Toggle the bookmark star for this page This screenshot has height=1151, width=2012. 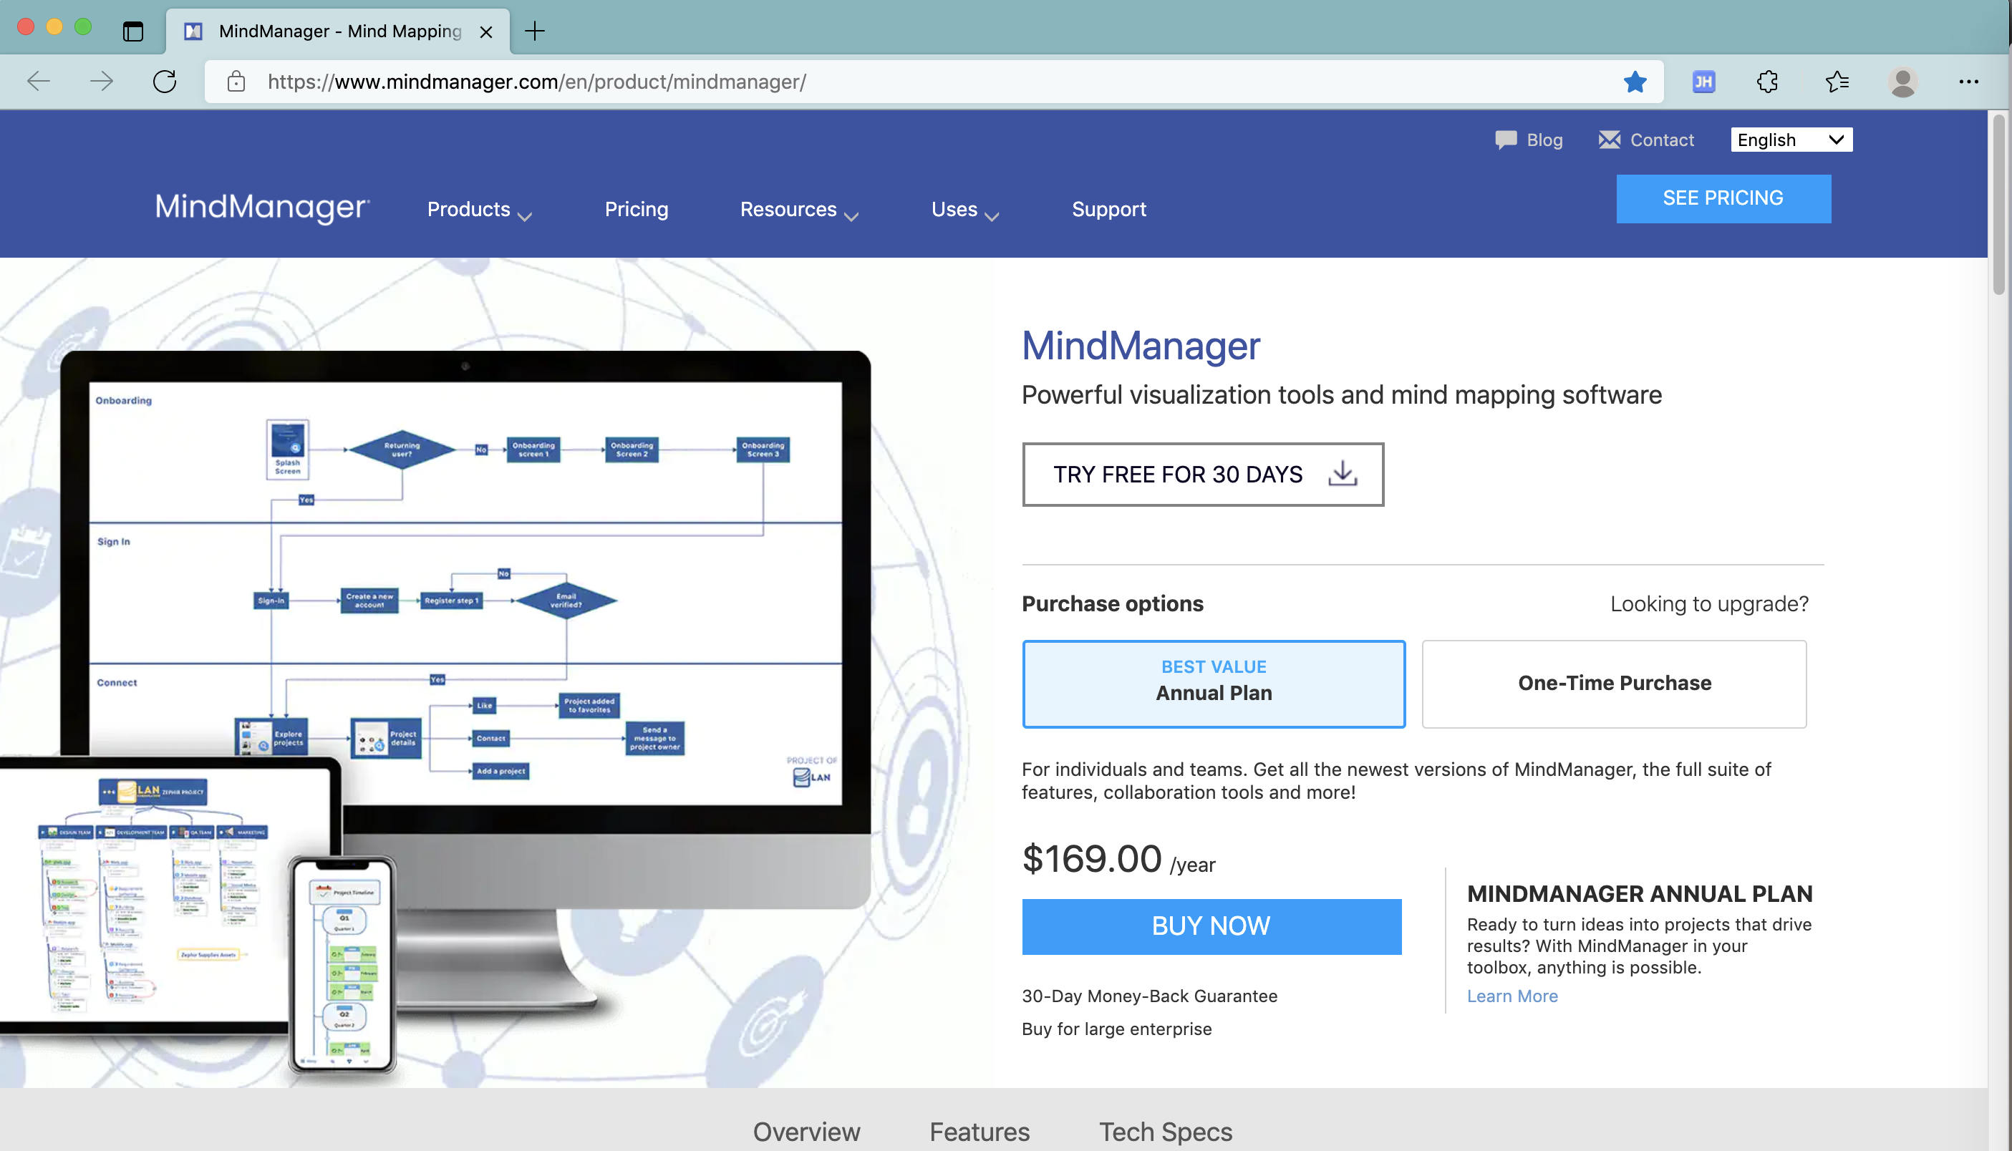(x=1635, y=82)
